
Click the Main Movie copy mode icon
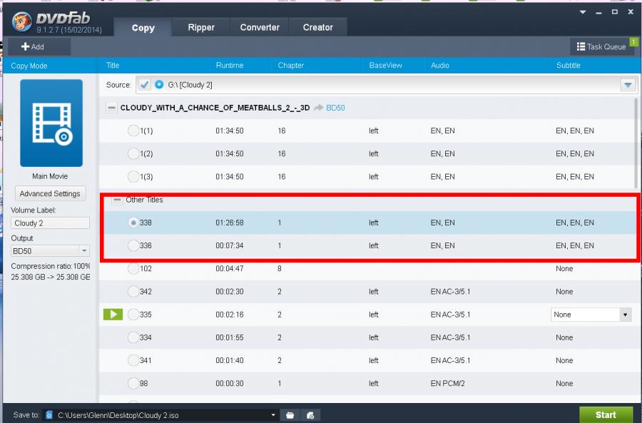coord(51,123)
